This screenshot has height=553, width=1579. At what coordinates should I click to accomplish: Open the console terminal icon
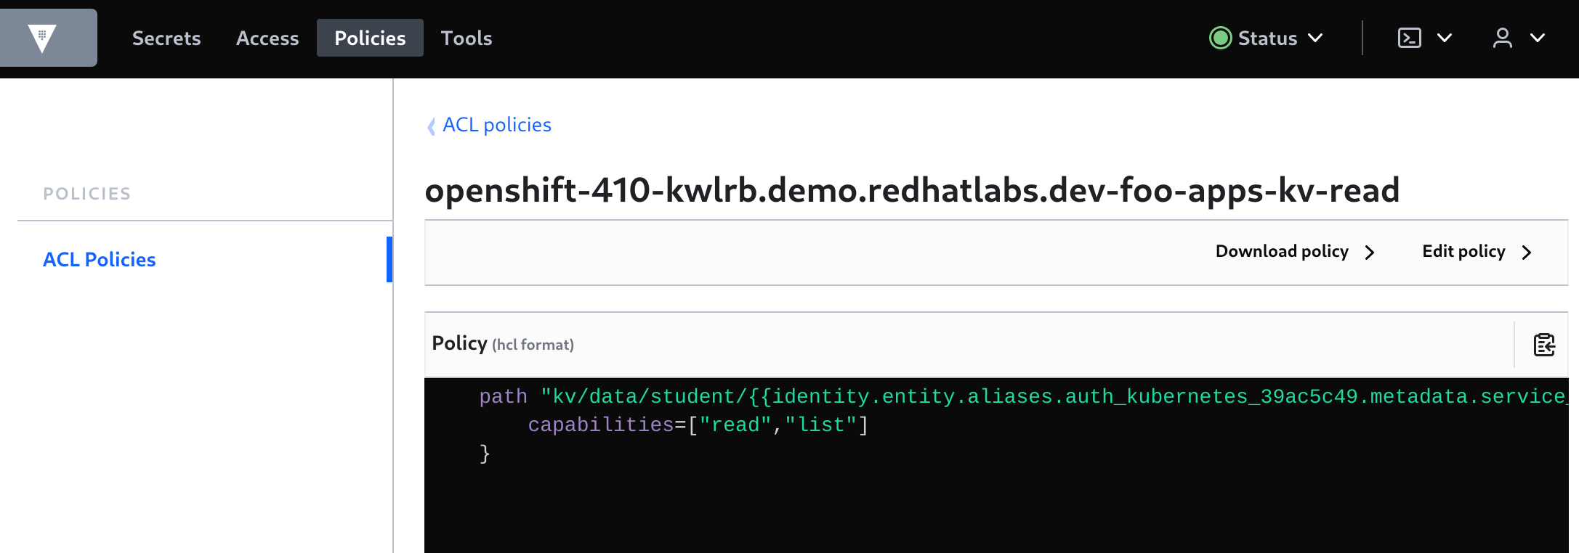[1410, 38]
